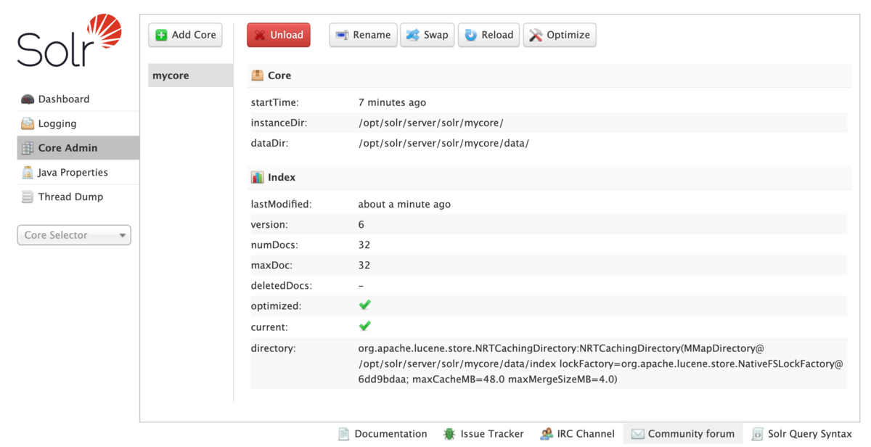
Task: Click the Documentation page icon
Action: [x=344, y=434]
